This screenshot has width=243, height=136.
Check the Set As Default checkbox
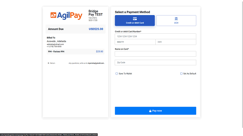click(181, 74)
